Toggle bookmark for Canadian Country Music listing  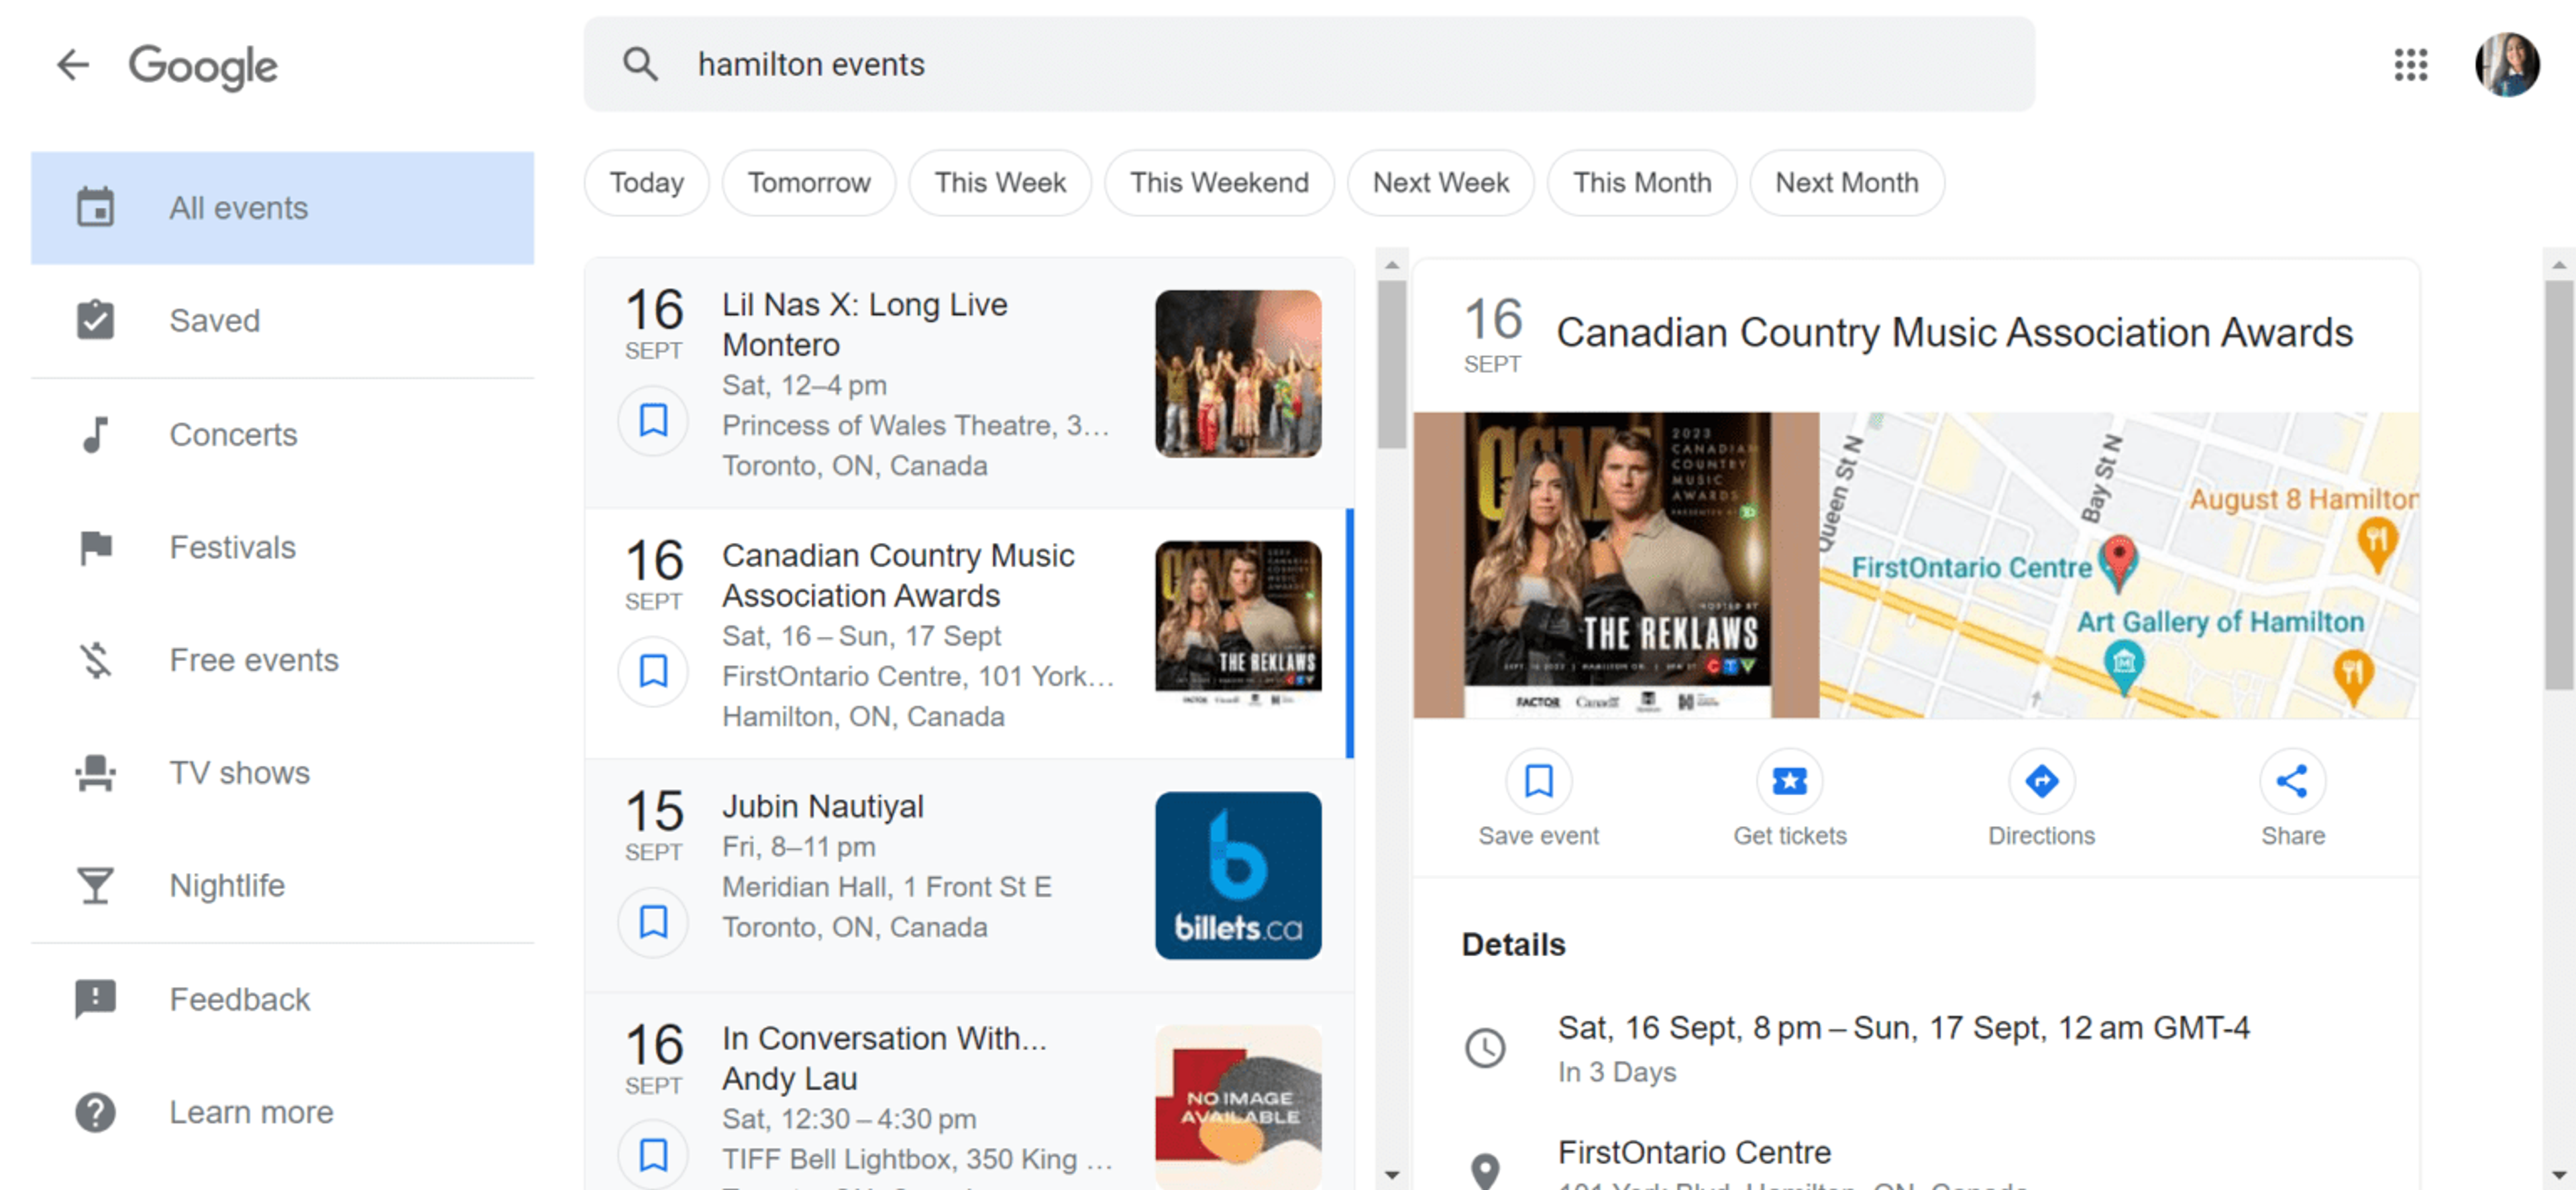click(x=653, y=672)
